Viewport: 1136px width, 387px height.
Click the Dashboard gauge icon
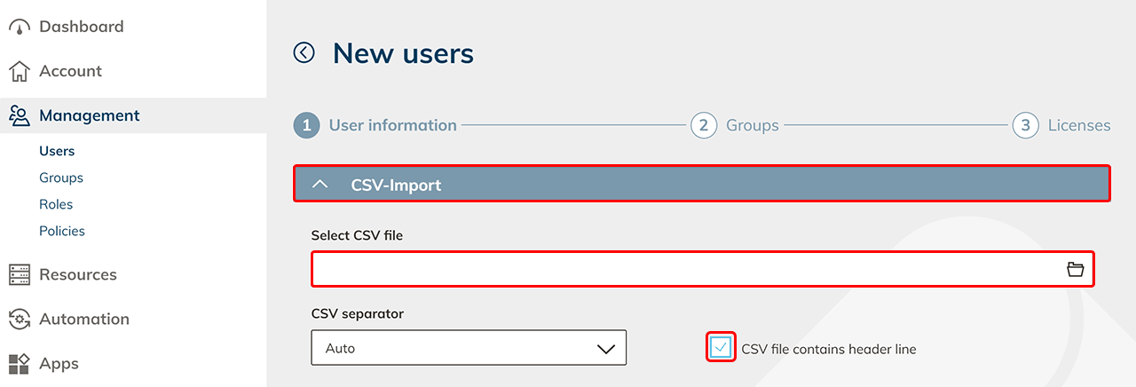click(20, 28)
